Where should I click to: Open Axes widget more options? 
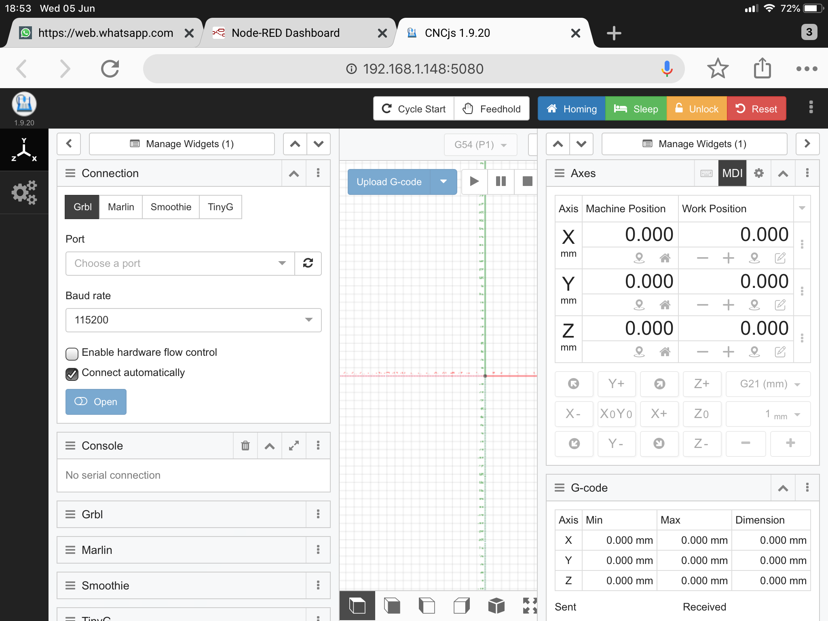(807, 173)
